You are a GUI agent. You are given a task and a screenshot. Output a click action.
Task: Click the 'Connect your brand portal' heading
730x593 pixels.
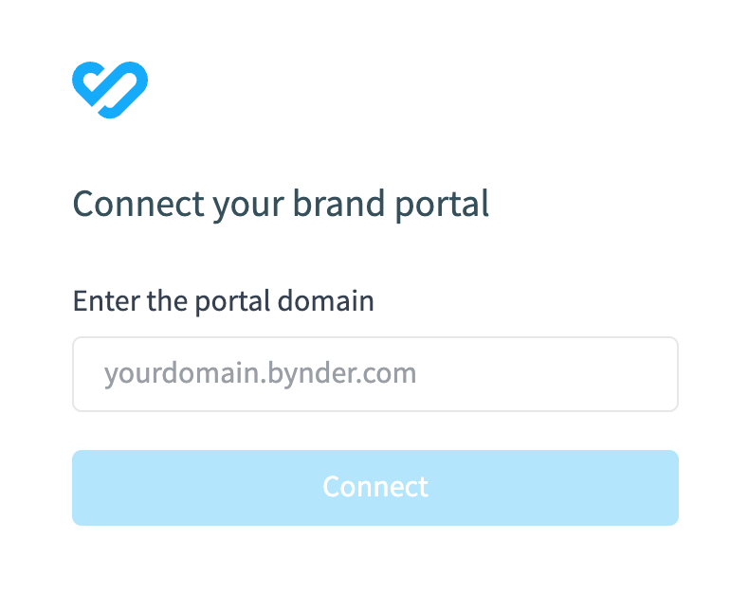coord(281,204)
